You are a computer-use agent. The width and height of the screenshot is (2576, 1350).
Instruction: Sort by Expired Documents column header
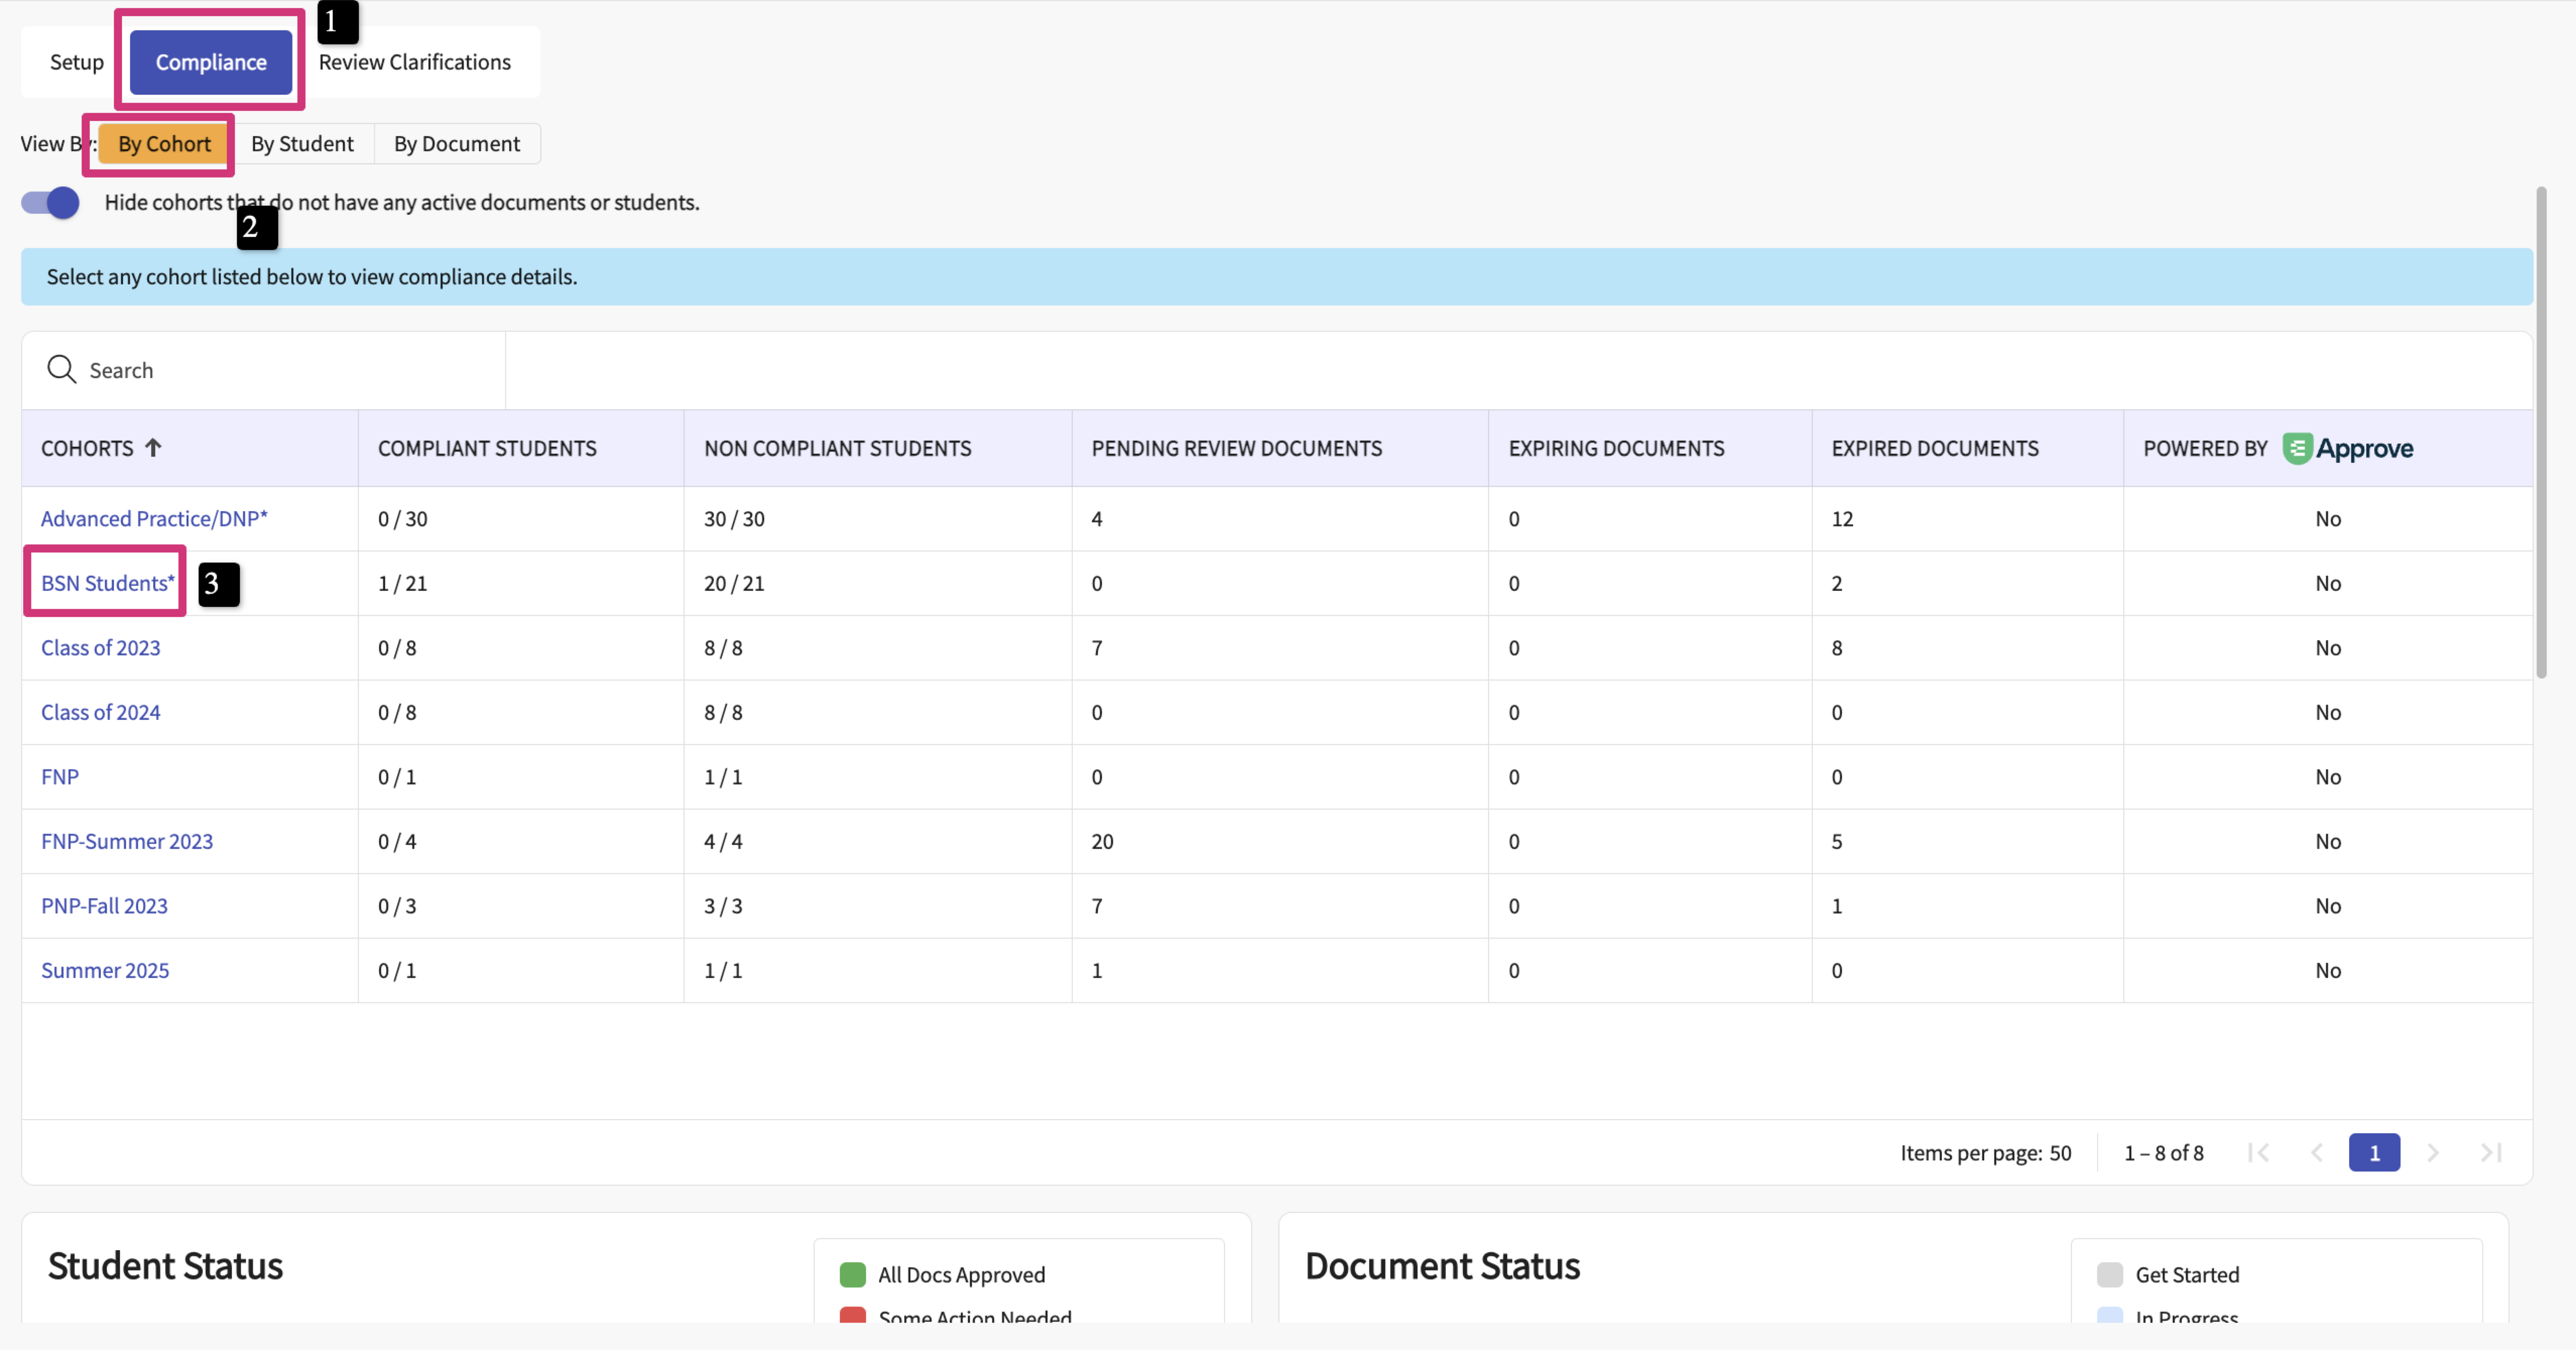[x=1934, y=448]
